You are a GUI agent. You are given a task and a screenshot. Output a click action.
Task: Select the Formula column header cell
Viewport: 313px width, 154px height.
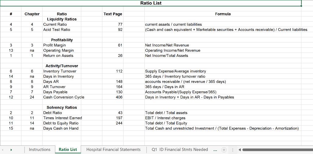[x=223, y=14]
